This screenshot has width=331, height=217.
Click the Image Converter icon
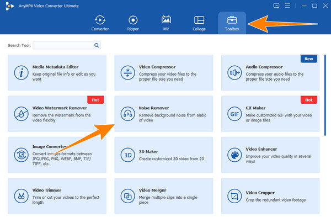click(x=21, y=155)
